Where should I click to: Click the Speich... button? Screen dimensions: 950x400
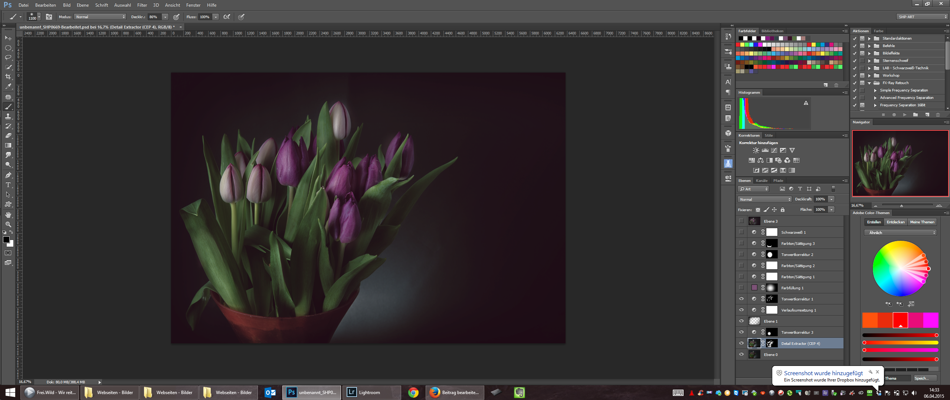(925, 378)
